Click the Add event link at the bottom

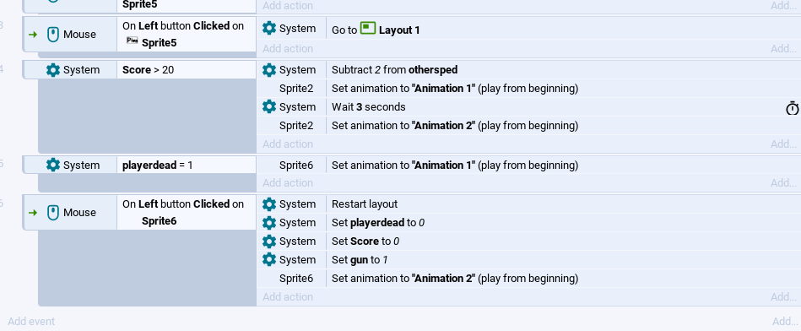(x=31, y=322)
